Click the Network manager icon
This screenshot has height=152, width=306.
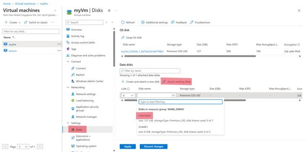pos(73,117)
